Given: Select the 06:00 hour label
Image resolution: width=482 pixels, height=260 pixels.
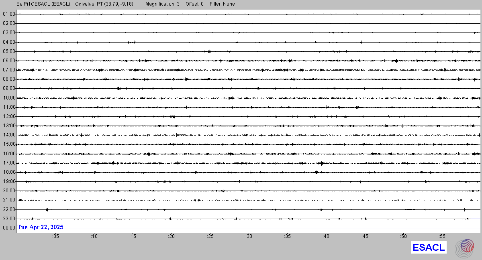Looking at the screenshot, I should [9, 61].
